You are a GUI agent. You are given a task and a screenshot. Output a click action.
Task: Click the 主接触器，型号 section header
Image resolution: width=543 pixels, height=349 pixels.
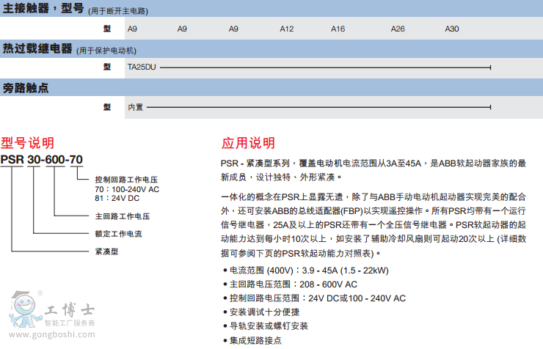point(34,10)
